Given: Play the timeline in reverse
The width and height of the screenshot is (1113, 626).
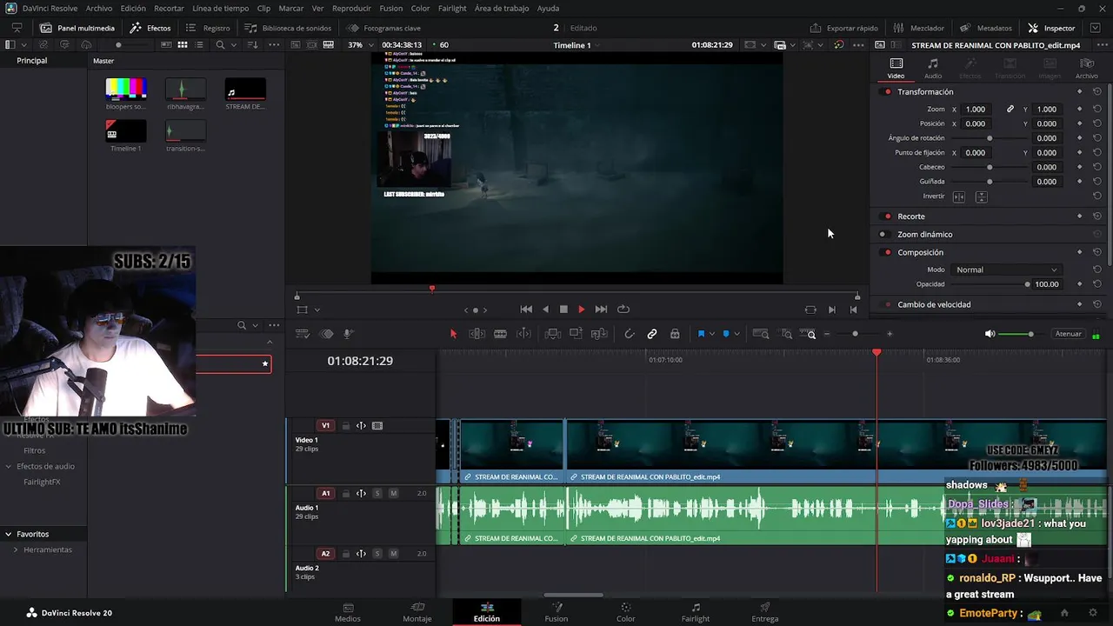Looking at the screenshot, I should point(545,310).
